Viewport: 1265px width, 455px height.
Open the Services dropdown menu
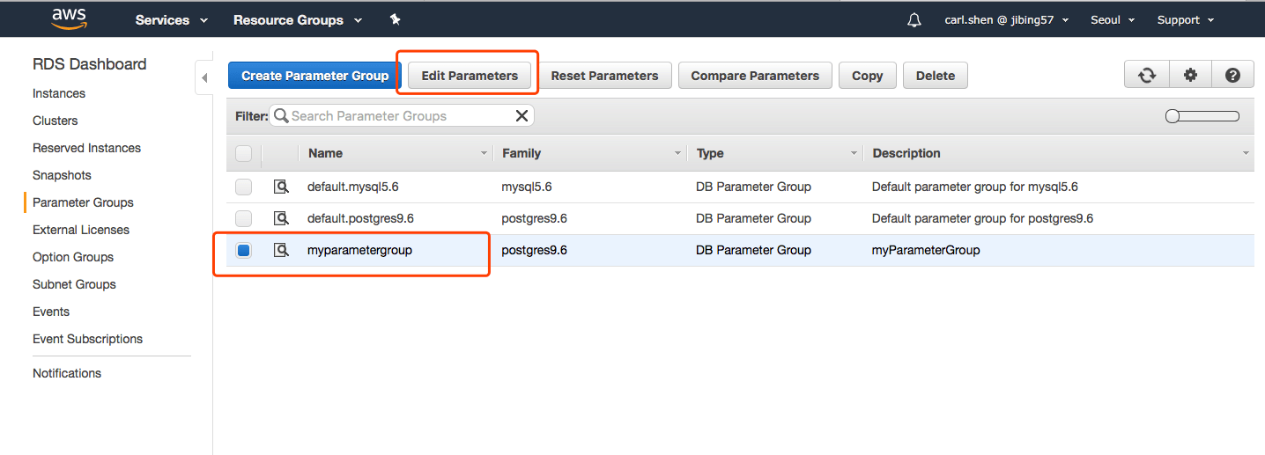[x=171, y=19]
